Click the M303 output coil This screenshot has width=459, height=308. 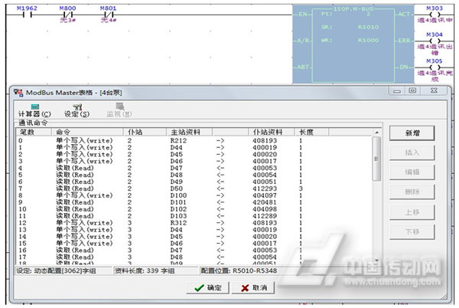pos(434,15)
